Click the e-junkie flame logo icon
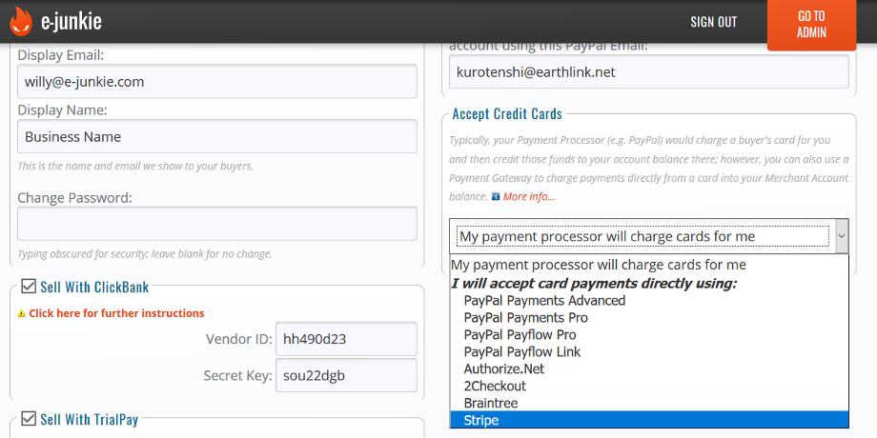This screenshot has width=877, height=438. pyautogui.click(x=21, y=21)
